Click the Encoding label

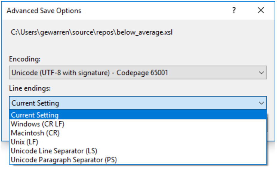[24, 59]
